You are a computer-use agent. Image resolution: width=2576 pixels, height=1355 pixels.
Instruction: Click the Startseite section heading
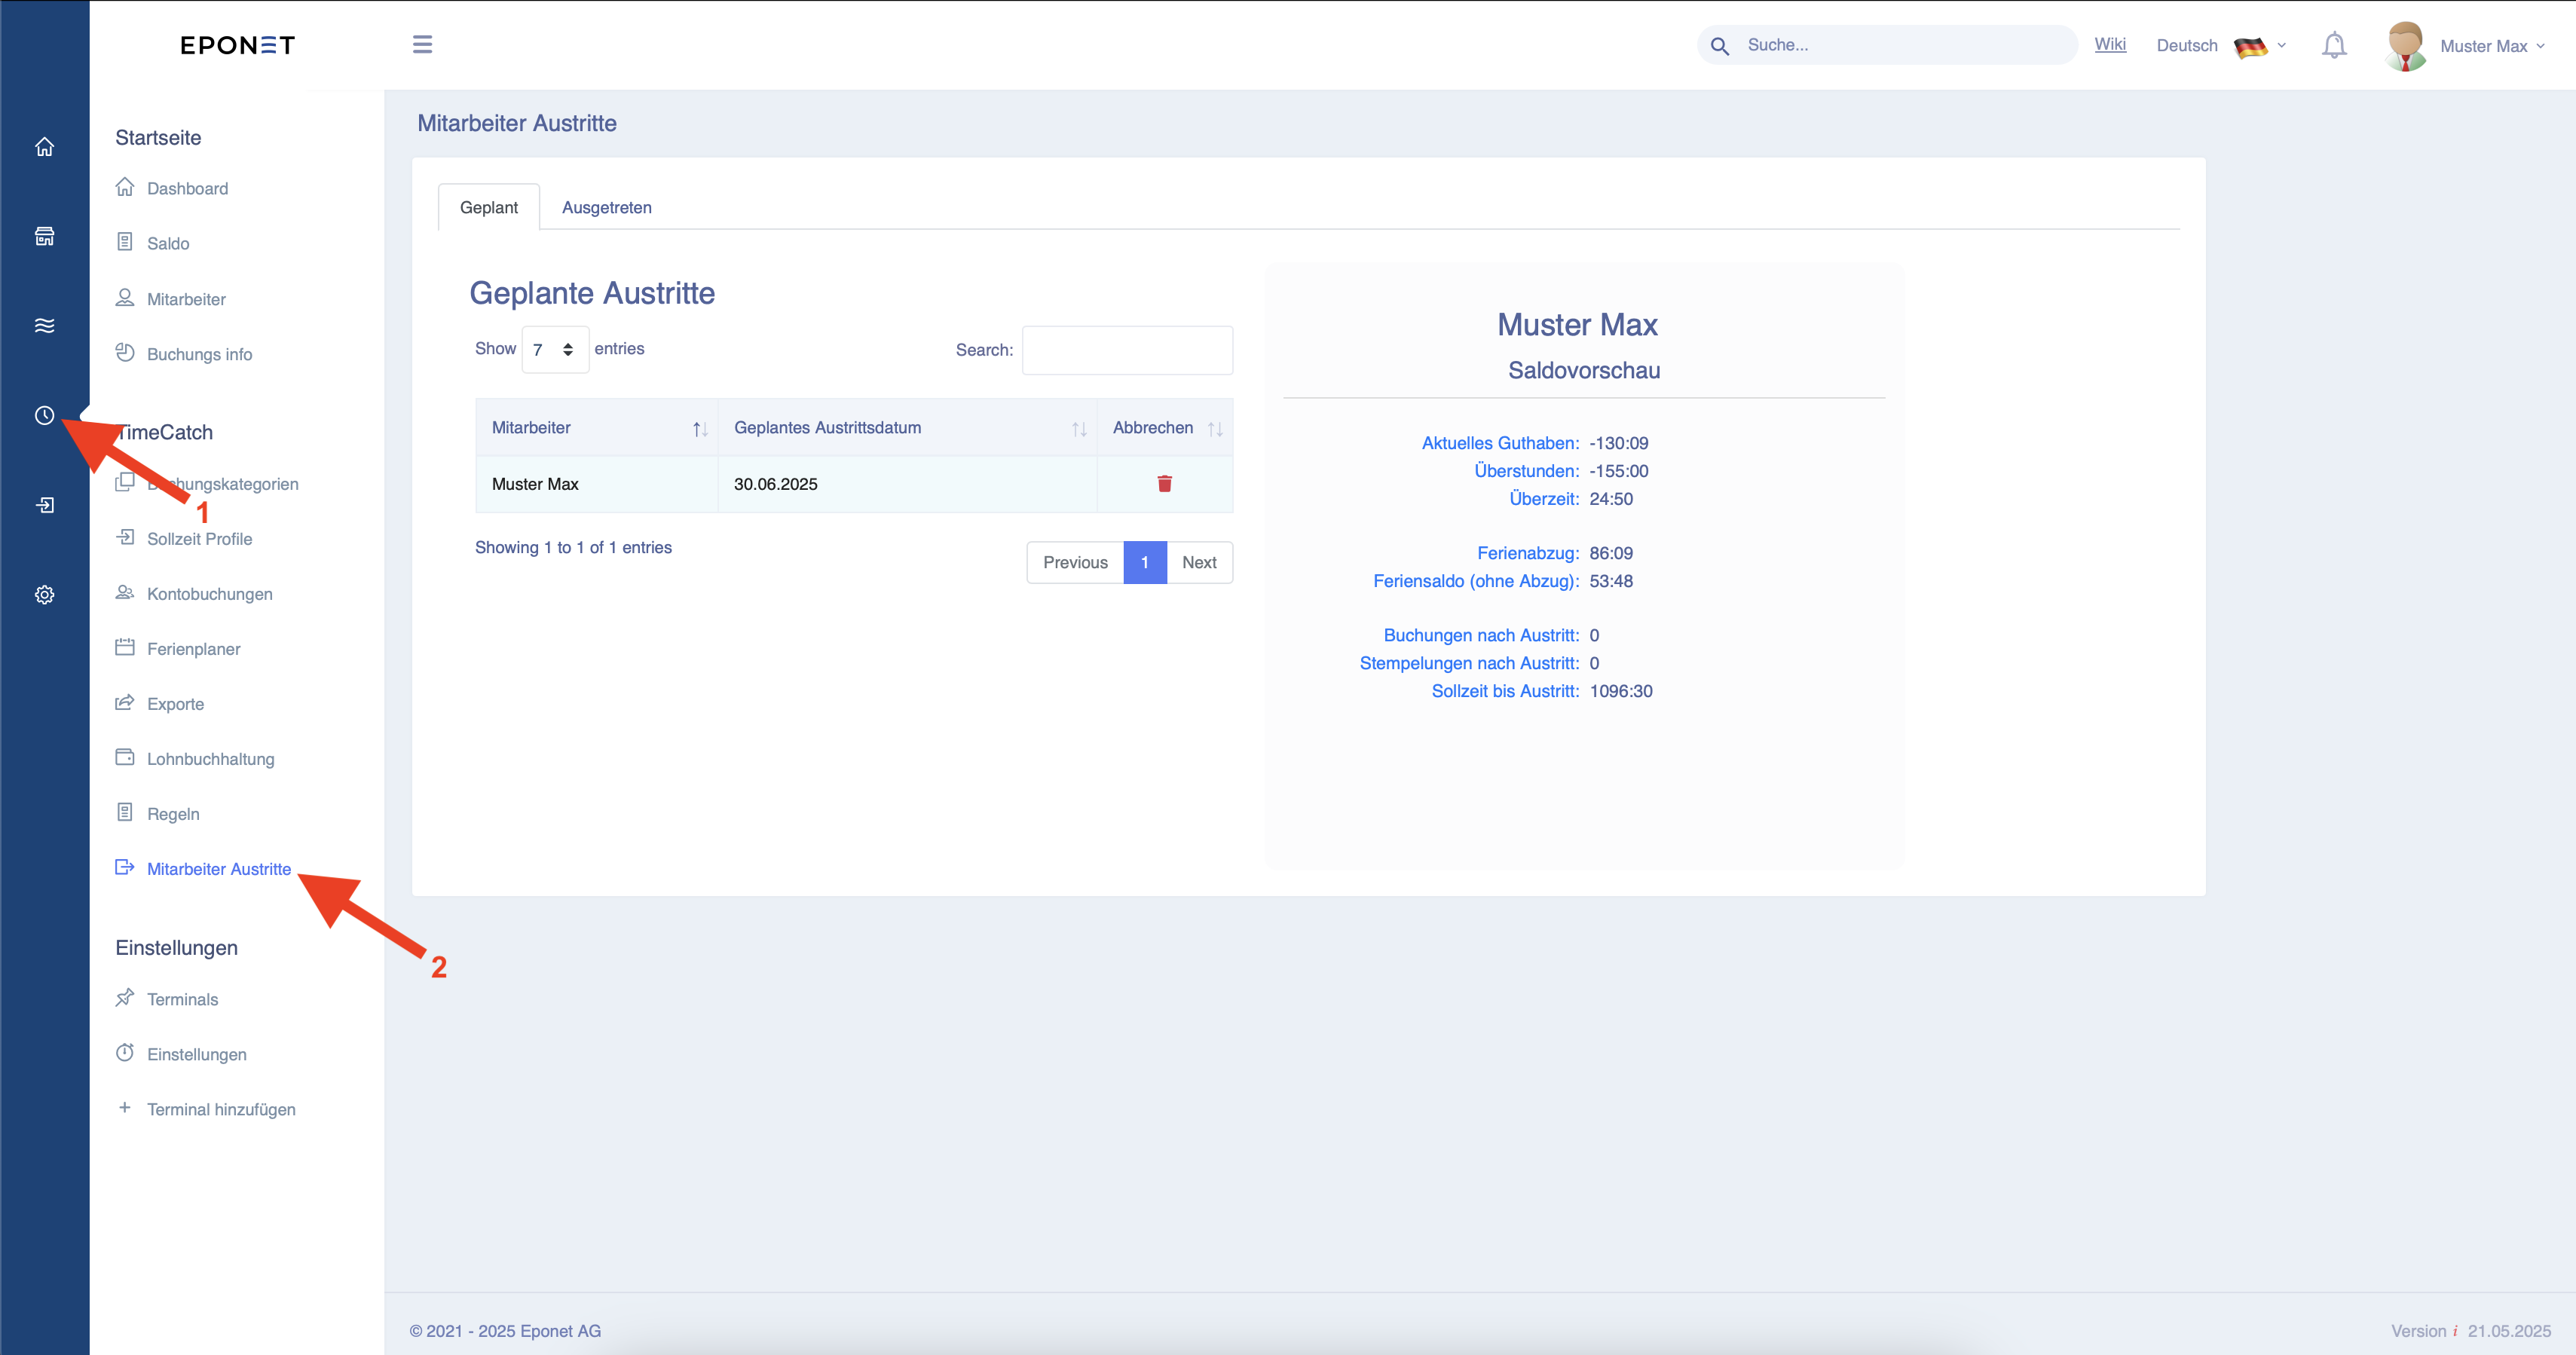(158, 137)
